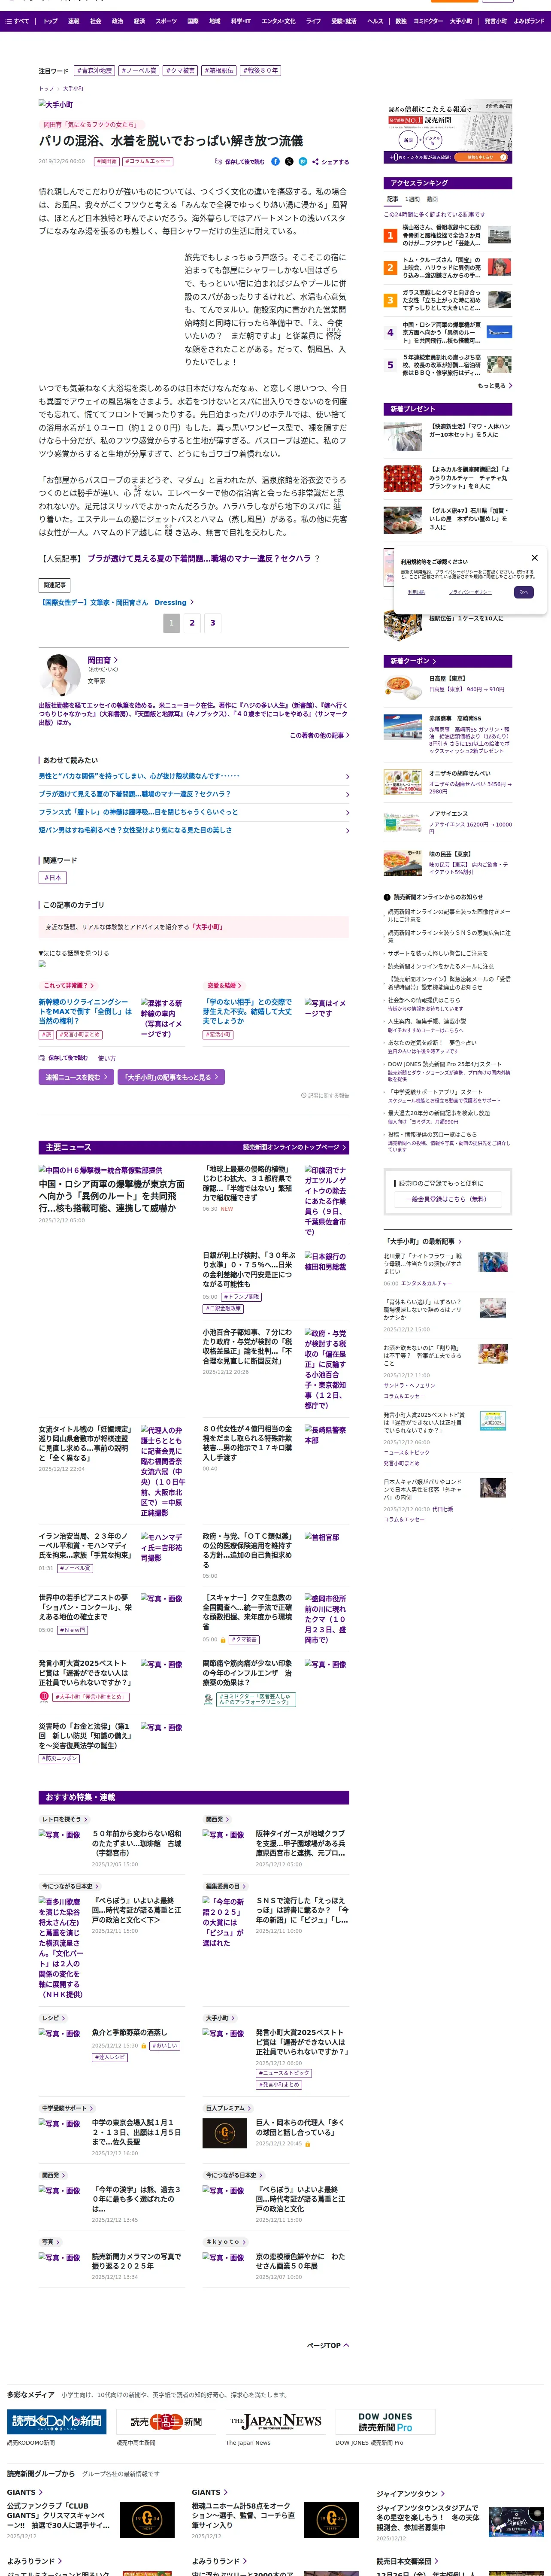Select 記事 ranking tab
The width and height of the screenshot is (551, 2576).
(x=393, y=199)
